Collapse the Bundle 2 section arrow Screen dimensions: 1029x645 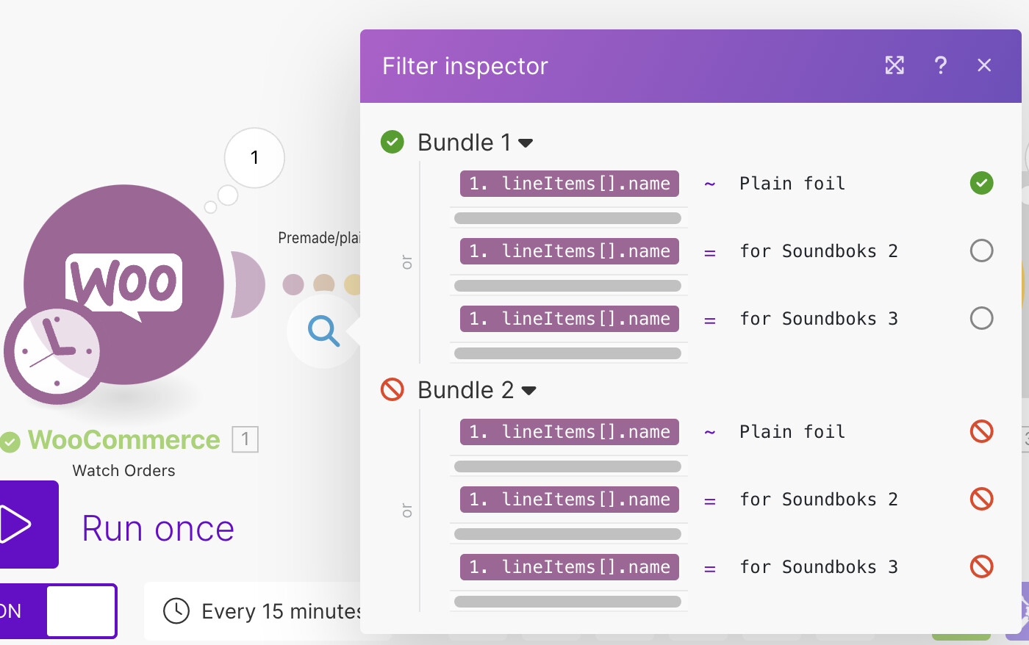[x=528, y=391]
